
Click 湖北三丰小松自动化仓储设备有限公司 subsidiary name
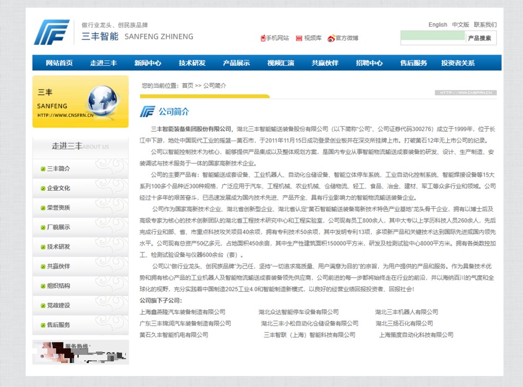tap(310, 323)
